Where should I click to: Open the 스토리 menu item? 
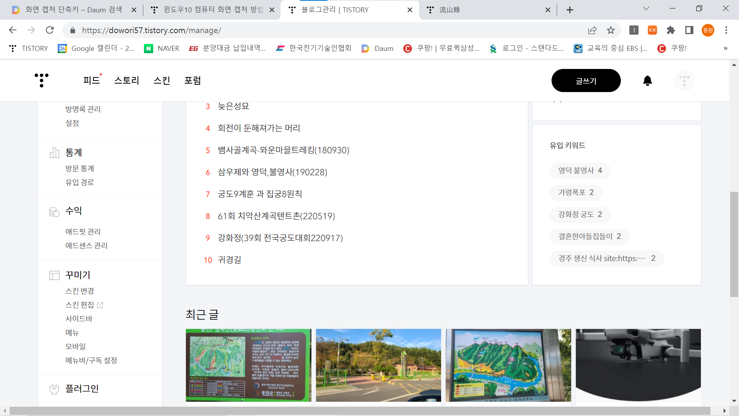click(x=127, y=81)
